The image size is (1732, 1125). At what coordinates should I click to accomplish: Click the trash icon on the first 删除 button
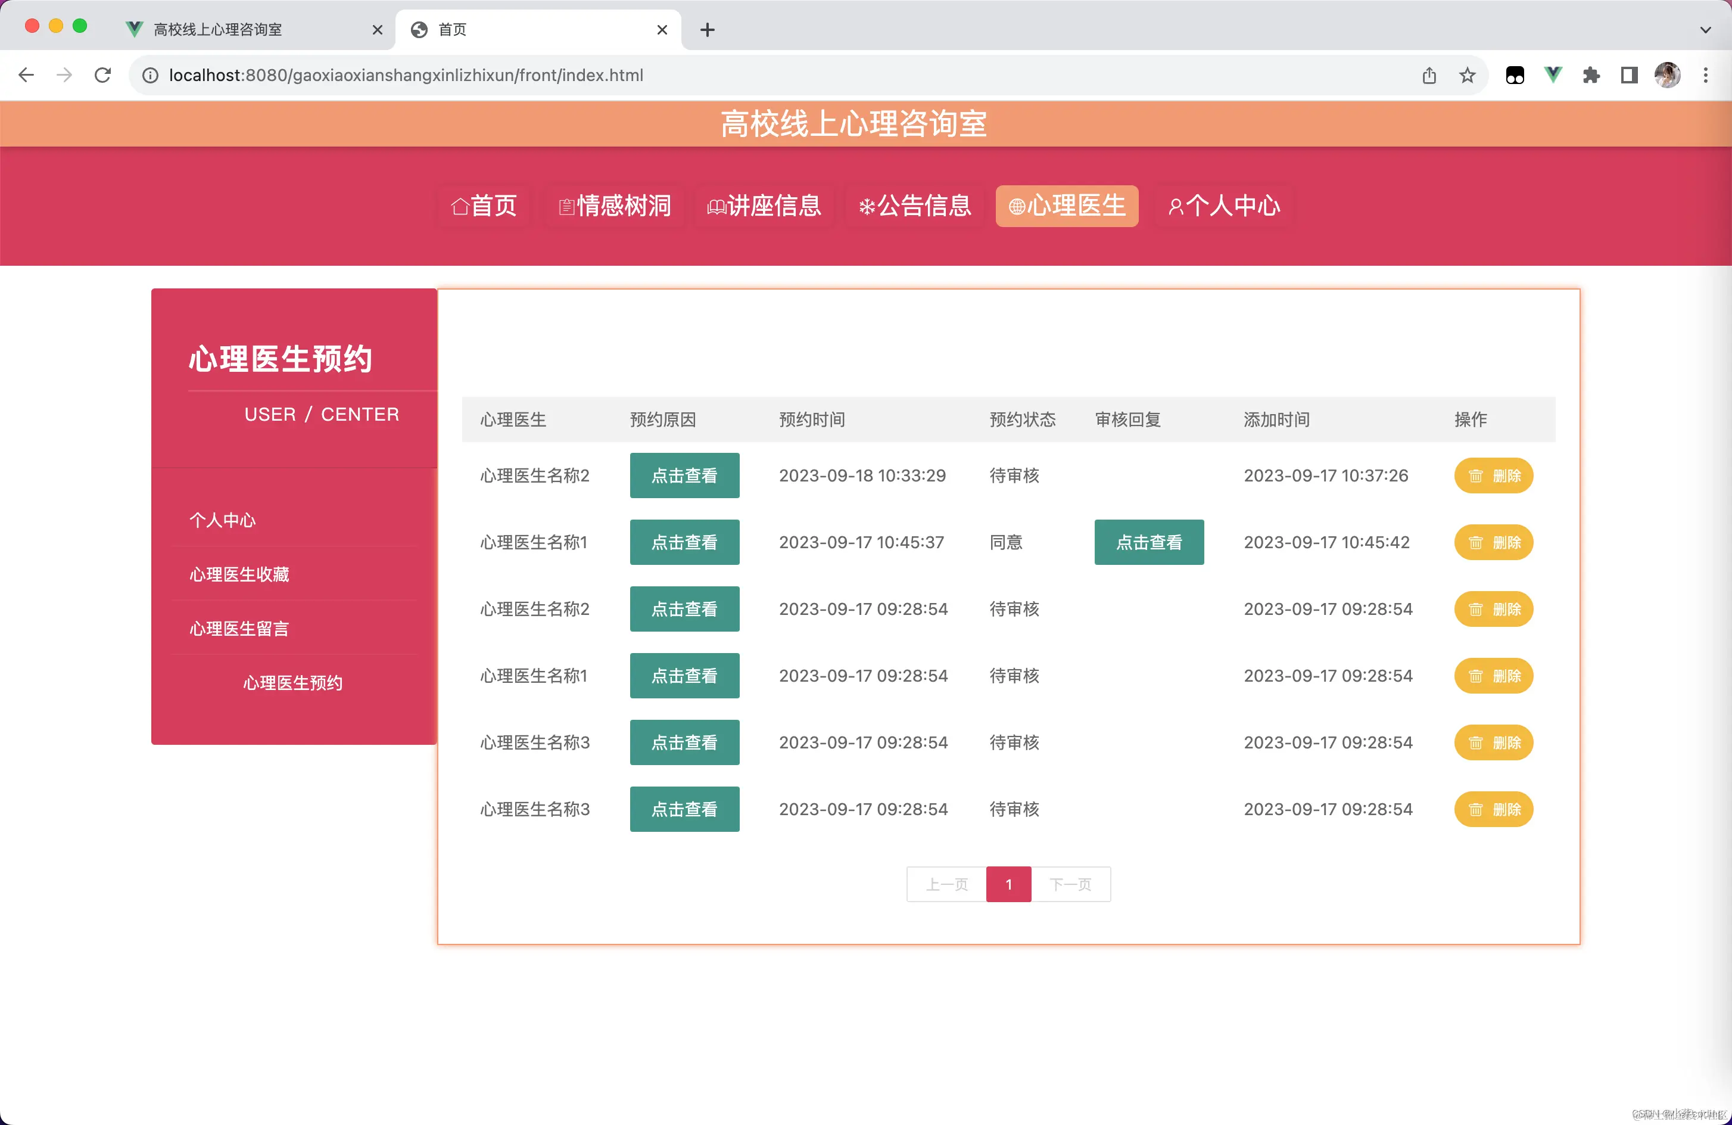pos(1476,476)
